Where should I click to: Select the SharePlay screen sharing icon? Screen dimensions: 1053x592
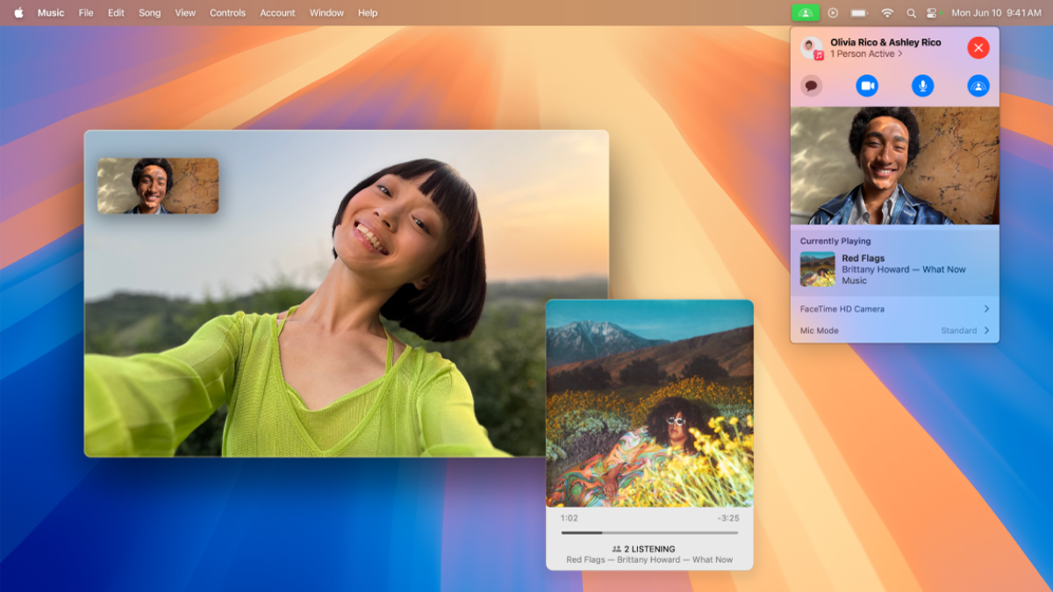[x=978, y=85]
